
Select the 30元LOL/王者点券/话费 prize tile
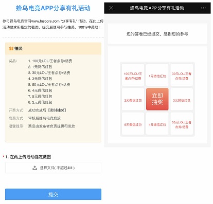pyautogui.click(x=182, y=75)
